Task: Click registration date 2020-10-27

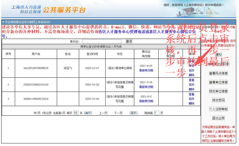Action: pyautogui.click(x=92, y=68)
